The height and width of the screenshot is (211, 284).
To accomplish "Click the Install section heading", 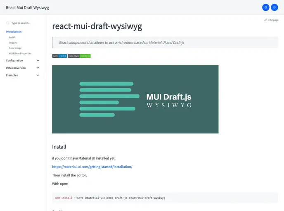I will tap(59, 147).
